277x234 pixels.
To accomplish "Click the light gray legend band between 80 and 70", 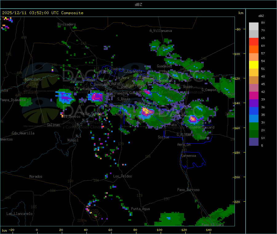I will coord(254,26).
